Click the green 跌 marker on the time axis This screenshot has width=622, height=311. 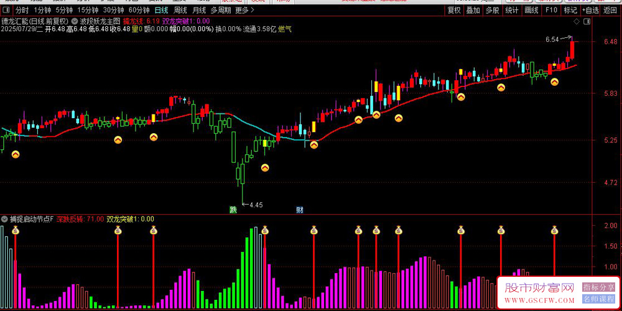233,210
